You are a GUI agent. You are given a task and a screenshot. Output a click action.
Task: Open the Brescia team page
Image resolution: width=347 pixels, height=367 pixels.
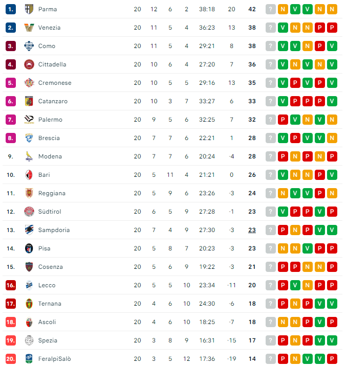coord(49,138)
